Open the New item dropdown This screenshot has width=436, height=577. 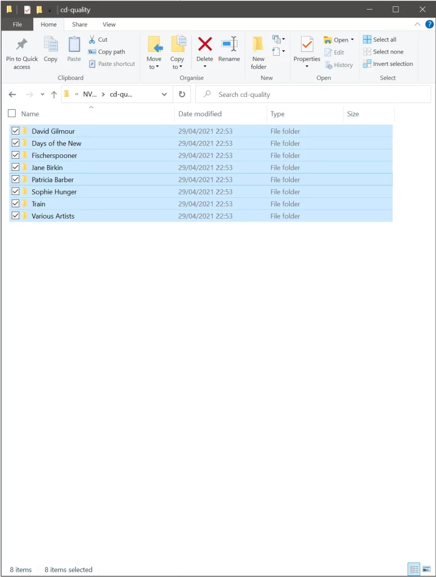tap(278, 39)
